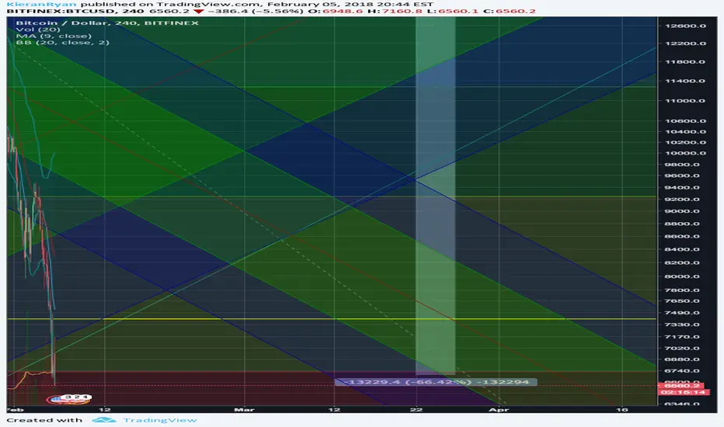Click the red down-triangle price change indicator
Image resolution: width=724 pixels, height=427 pixels.
tap(197, 11)
